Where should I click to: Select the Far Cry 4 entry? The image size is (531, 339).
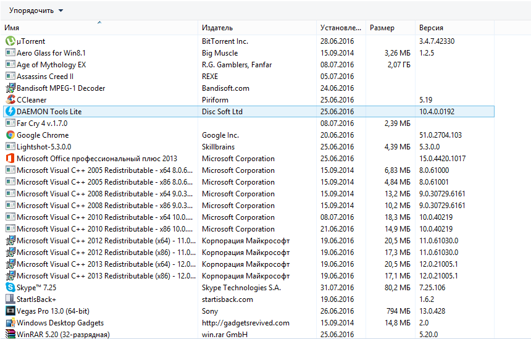point(42,123)
